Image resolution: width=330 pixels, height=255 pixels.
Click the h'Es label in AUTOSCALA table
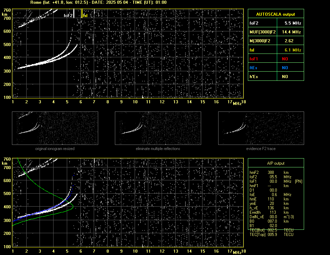click(254, 77)
